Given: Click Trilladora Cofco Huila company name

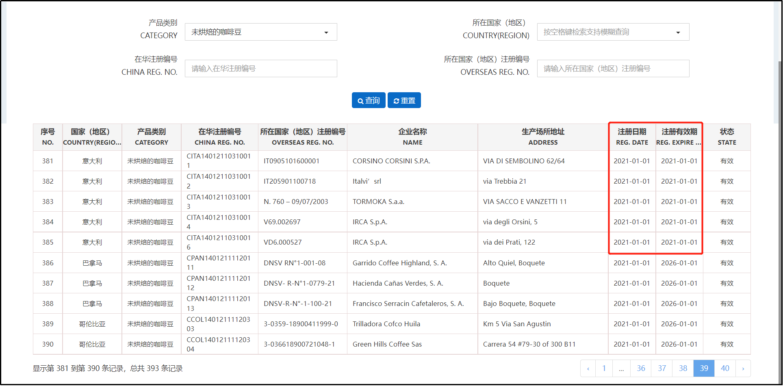Looking at the screenshot, I should tap(386, 324).
